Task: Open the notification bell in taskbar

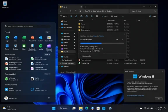Action: click(165, 108)
